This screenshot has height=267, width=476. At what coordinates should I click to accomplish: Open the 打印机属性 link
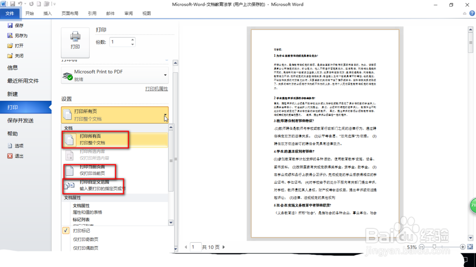(x=156, y=89)
